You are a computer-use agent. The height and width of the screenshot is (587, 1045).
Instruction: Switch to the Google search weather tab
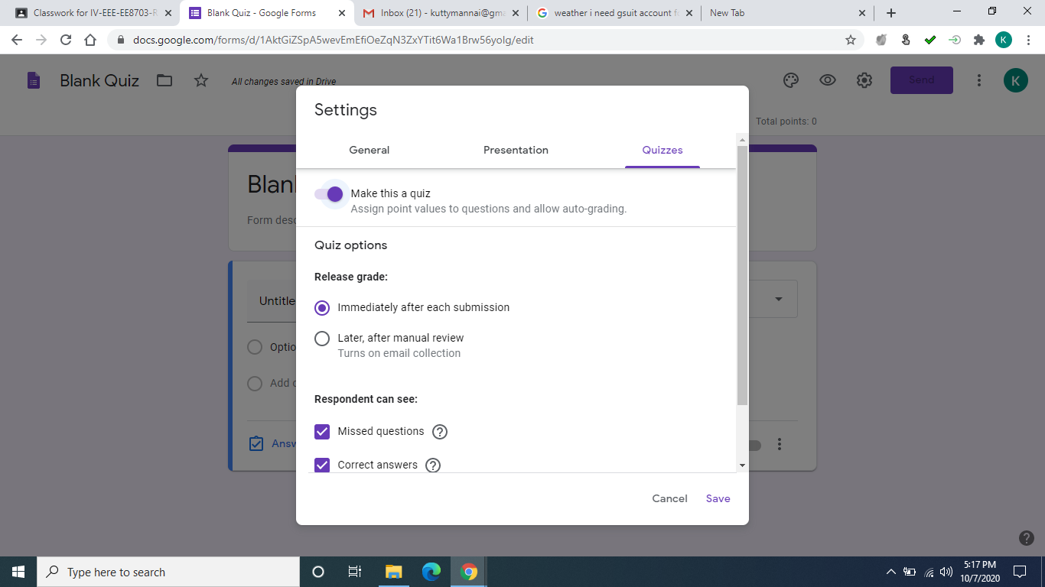point(615,13)
